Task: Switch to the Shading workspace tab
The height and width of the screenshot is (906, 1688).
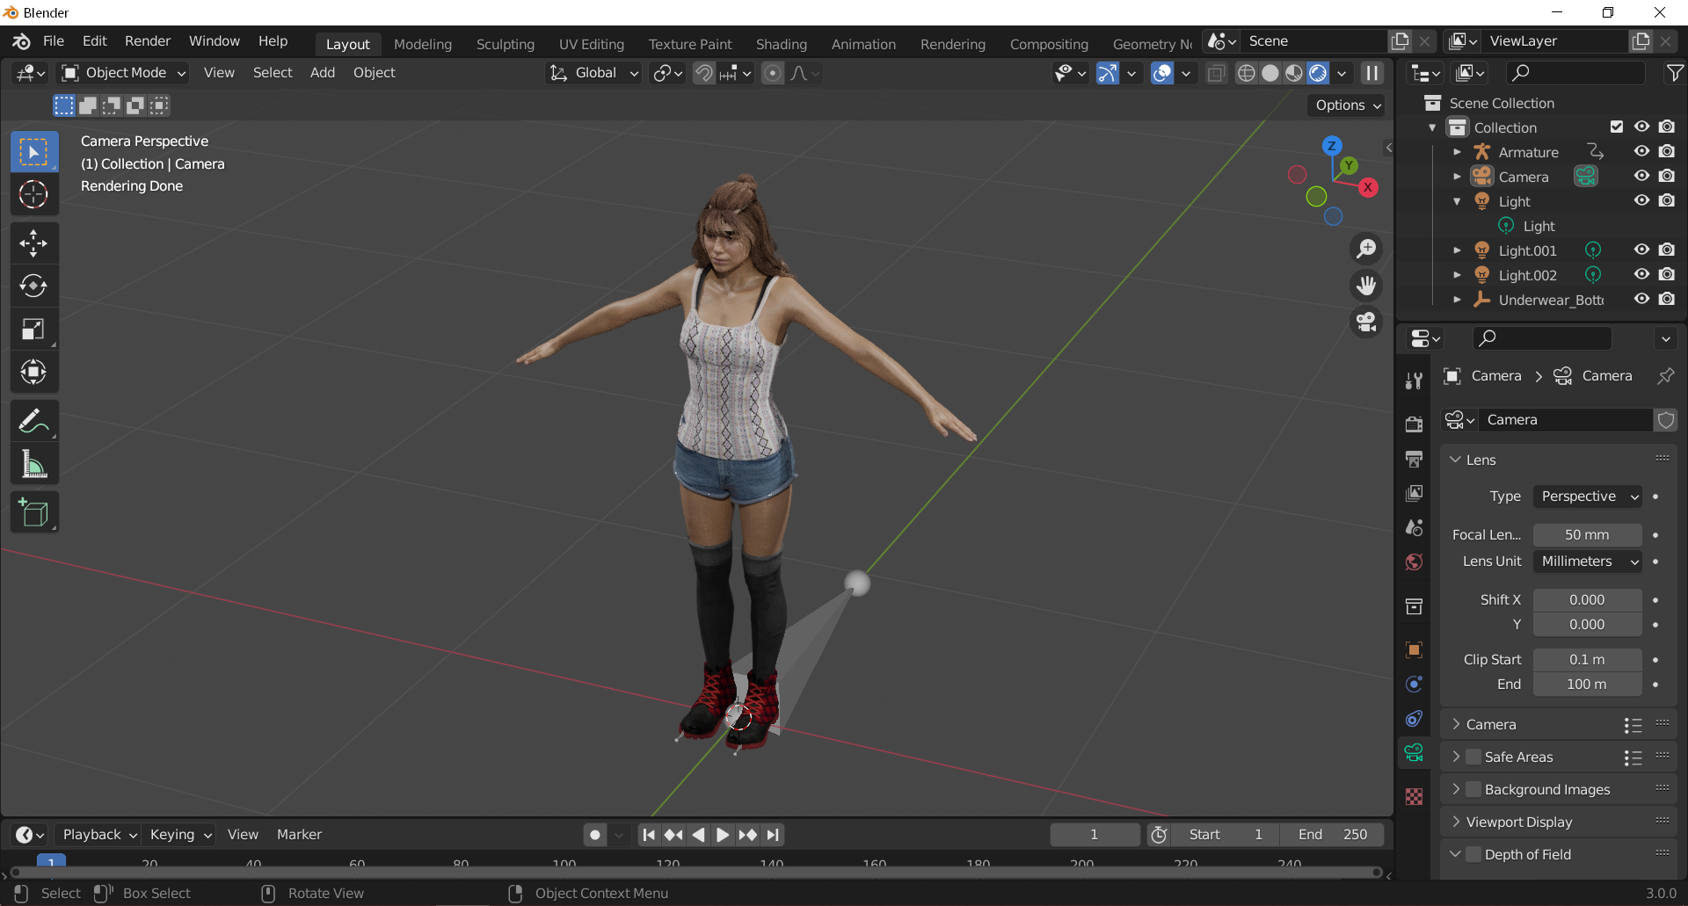Action: coord(782,44)
